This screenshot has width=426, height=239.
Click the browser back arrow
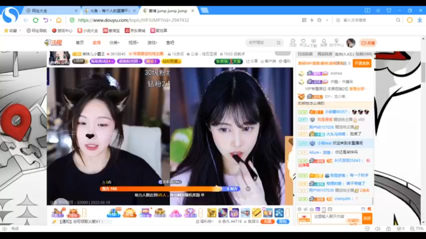click(x=26, y=20)
